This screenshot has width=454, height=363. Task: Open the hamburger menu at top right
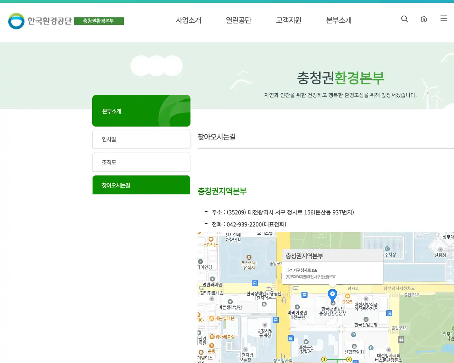coord(443,18)
